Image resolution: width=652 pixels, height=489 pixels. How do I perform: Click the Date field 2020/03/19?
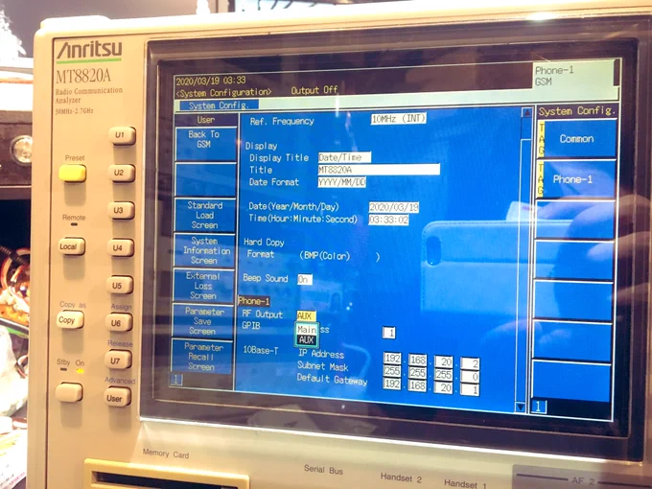point(394,207)
